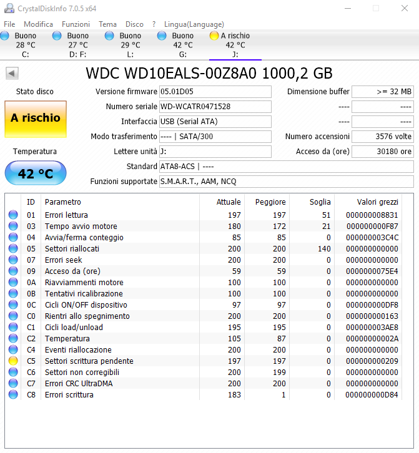
Task: Click status orb for Rientri allo spegnimento
Action: click(x=13, y=316)
